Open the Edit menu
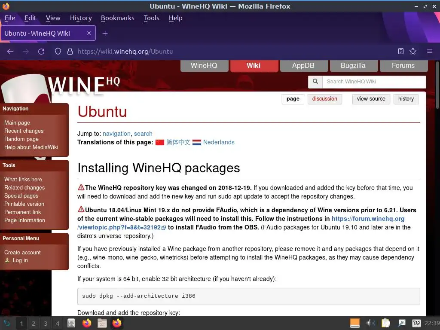The width and height of the screenshot is (440, 330). pyautogui.click(x=31, y=18)
